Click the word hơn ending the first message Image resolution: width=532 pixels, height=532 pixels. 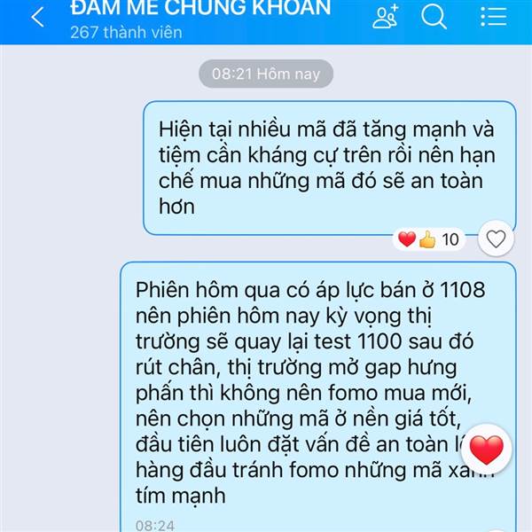[176, 207]
